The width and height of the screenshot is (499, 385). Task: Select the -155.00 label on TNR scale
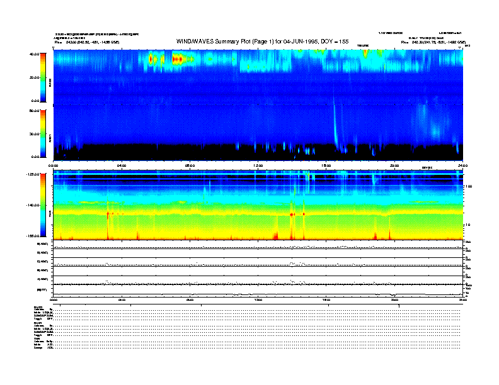pos(33,236)
